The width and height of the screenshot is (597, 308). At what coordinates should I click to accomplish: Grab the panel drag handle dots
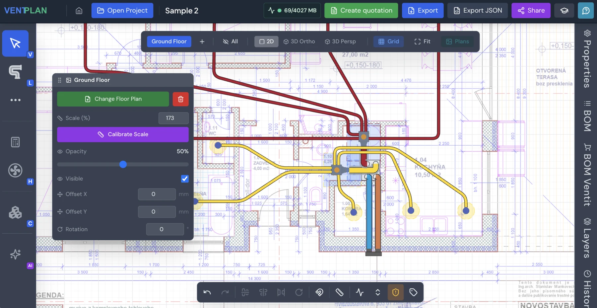tap(60, 80)
